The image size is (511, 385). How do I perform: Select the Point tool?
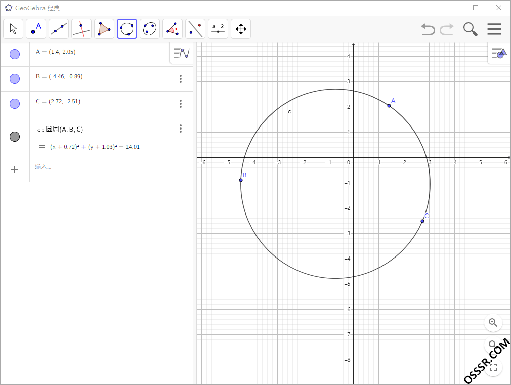point(36,29)
